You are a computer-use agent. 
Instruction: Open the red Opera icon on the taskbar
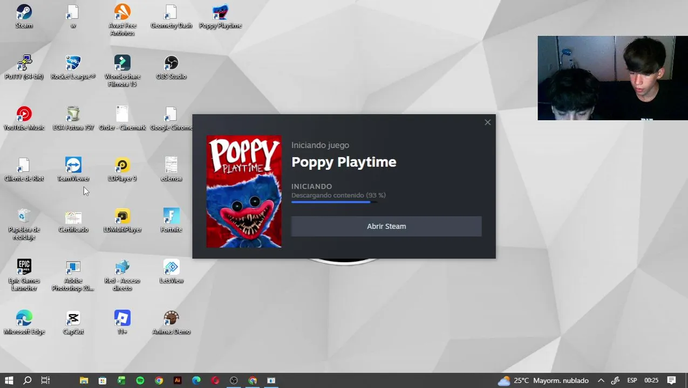(215, 380)
